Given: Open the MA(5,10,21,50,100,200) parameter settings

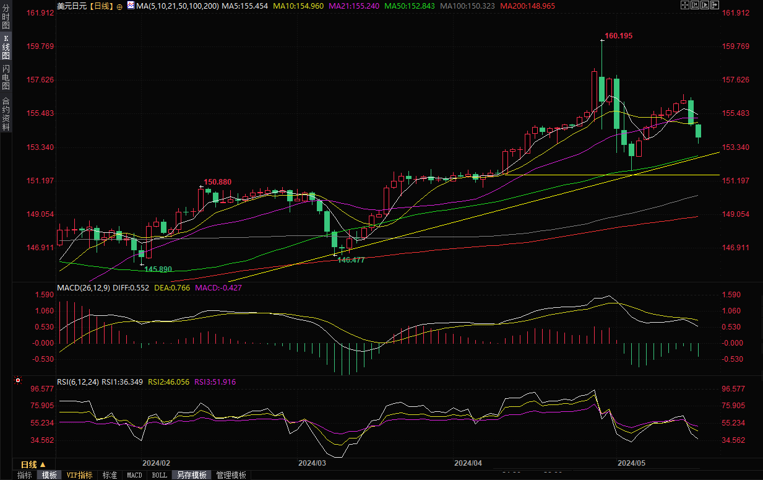Looking at the screenshot, I should click(x=178, y=6).
